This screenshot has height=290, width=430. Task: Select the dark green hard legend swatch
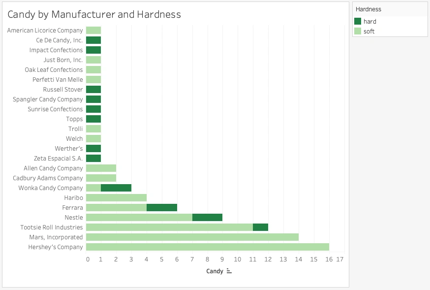[x=358, y=22]
